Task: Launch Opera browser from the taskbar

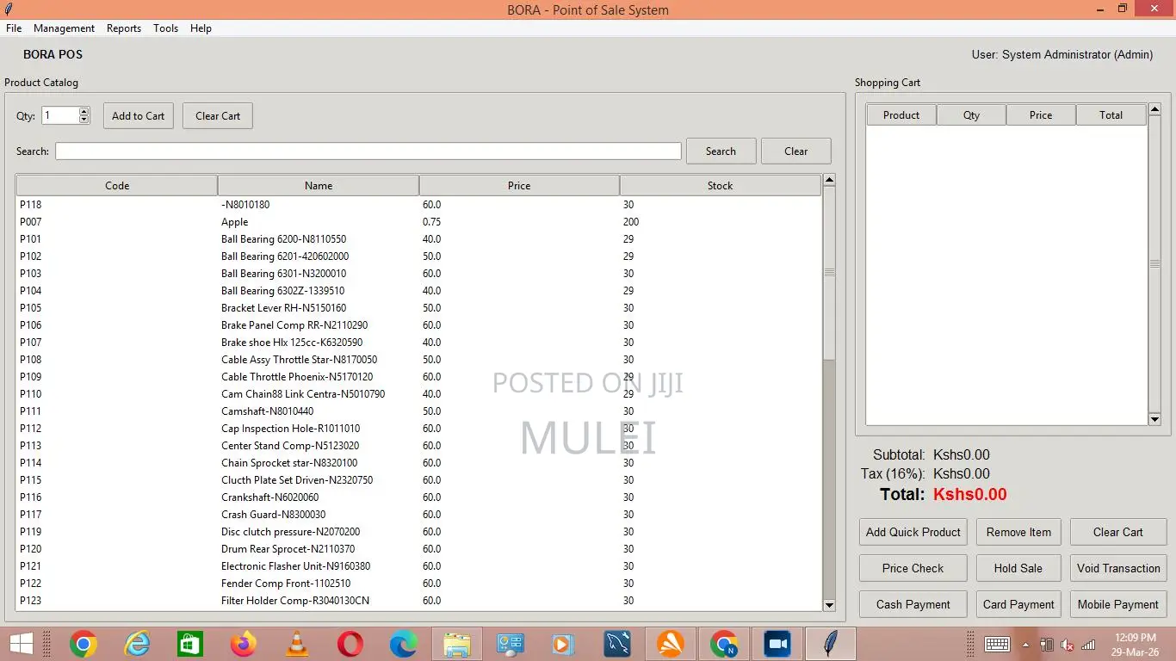Action: point(350,644)
